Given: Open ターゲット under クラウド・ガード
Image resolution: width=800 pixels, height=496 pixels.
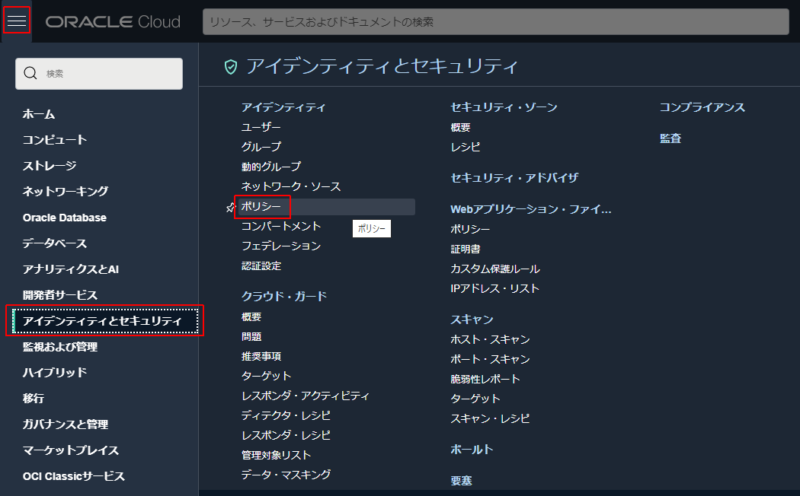Looking at the screenshot, I should coord(266,376).
